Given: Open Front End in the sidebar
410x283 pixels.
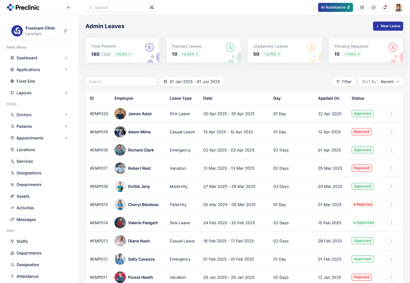Looking at the screenshot, I should [26, 81].
